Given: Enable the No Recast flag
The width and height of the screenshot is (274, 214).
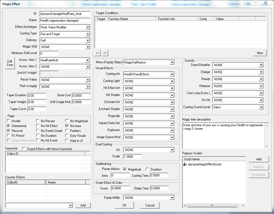Looking at the screenshot, I should pos(38,121).
